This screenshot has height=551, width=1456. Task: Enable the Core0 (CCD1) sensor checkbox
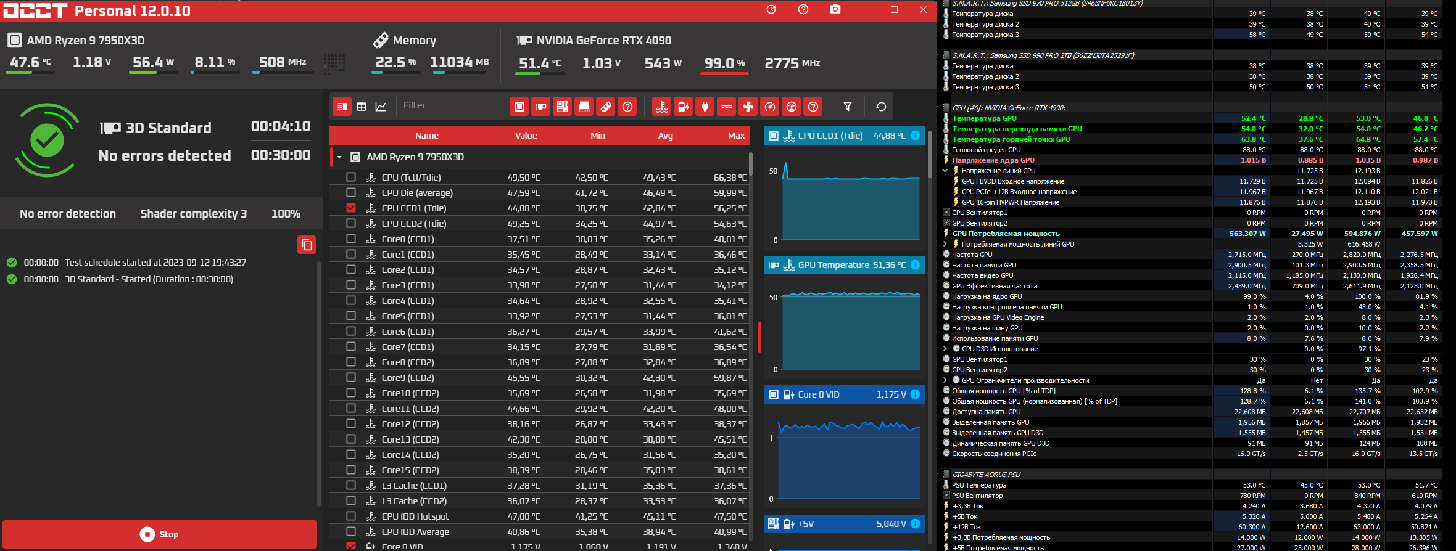click(351, 239)
